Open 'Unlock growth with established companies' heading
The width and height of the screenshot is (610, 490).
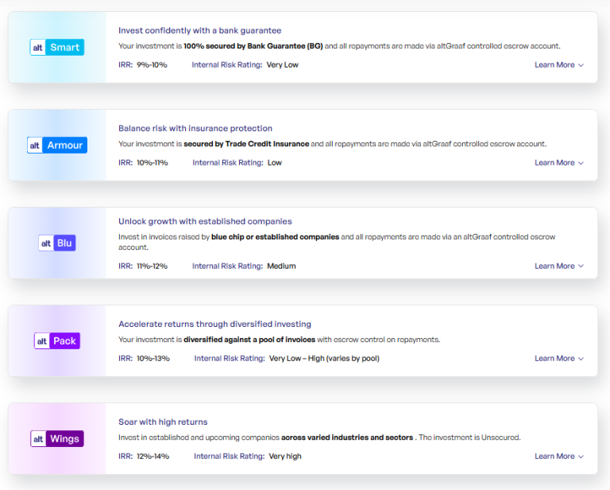click(x=205, y=221)
